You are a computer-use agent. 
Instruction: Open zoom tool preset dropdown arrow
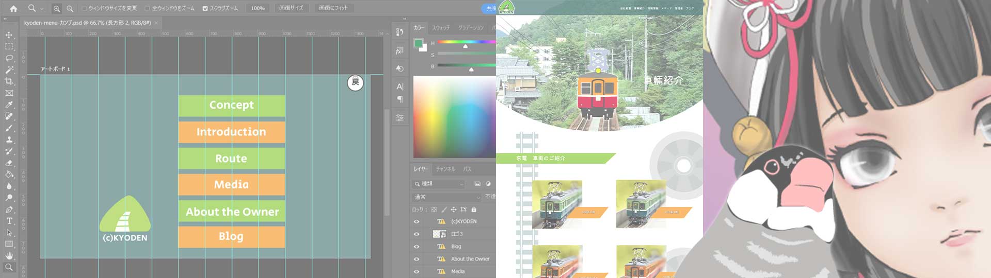point(42,9)
